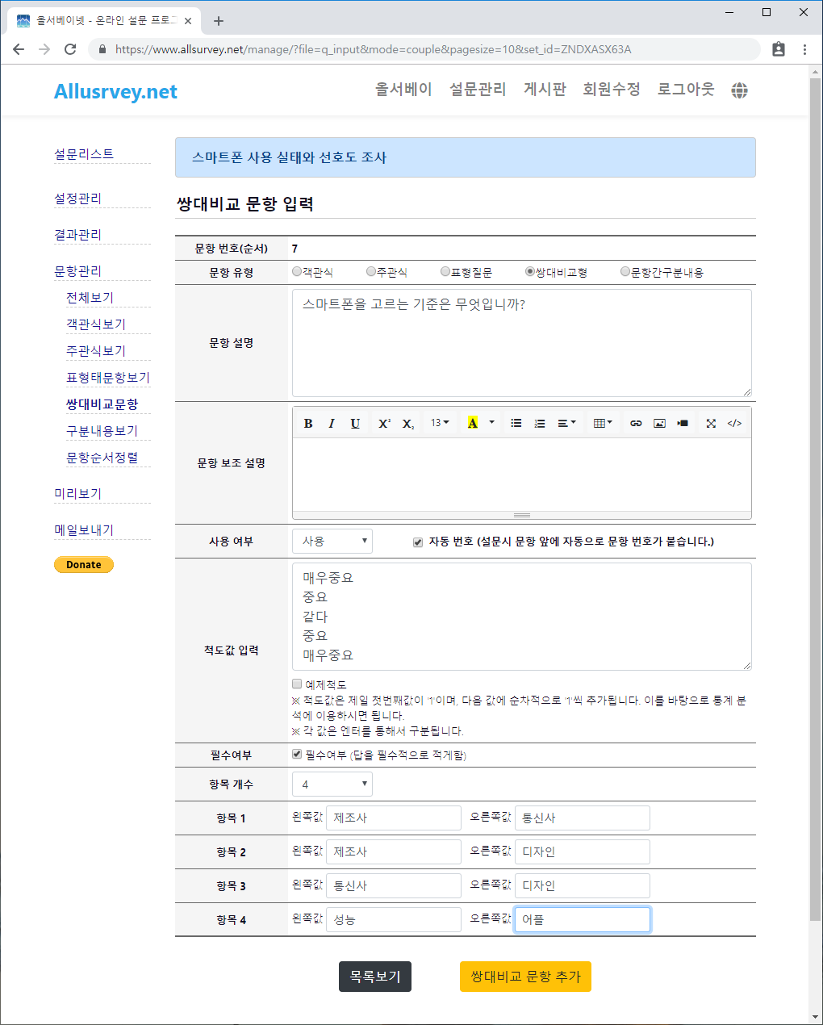Viewport: 823px width, 1025px height.
Task: Insert a hyperlink via link icon
Action: [x=636, y=423]
